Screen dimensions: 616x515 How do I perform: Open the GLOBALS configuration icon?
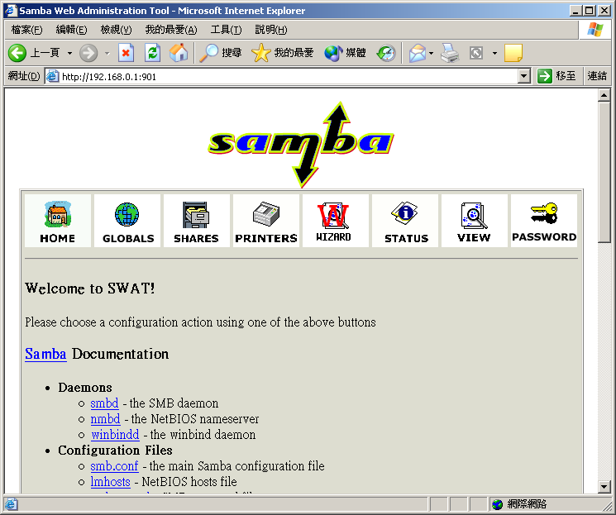click(x=127, y=221)
